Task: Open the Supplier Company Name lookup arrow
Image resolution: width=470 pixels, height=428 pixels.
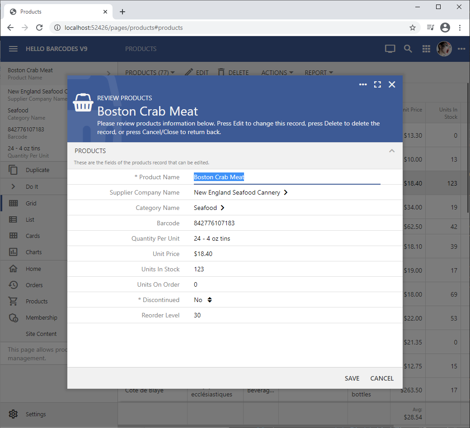Action: 286,192
